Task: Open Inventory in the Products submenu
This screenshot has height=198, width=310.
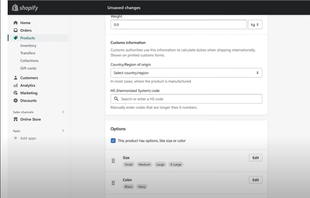Action: pyautogui.click(x=28, y=46)
